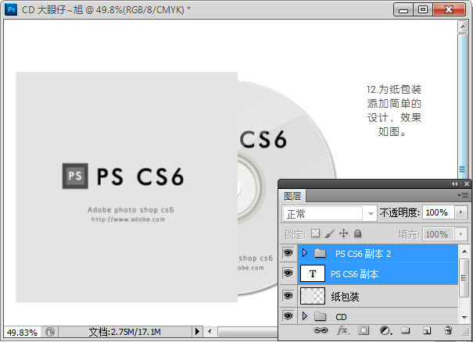Hide the PS CS6 副本 2 group

288,253
